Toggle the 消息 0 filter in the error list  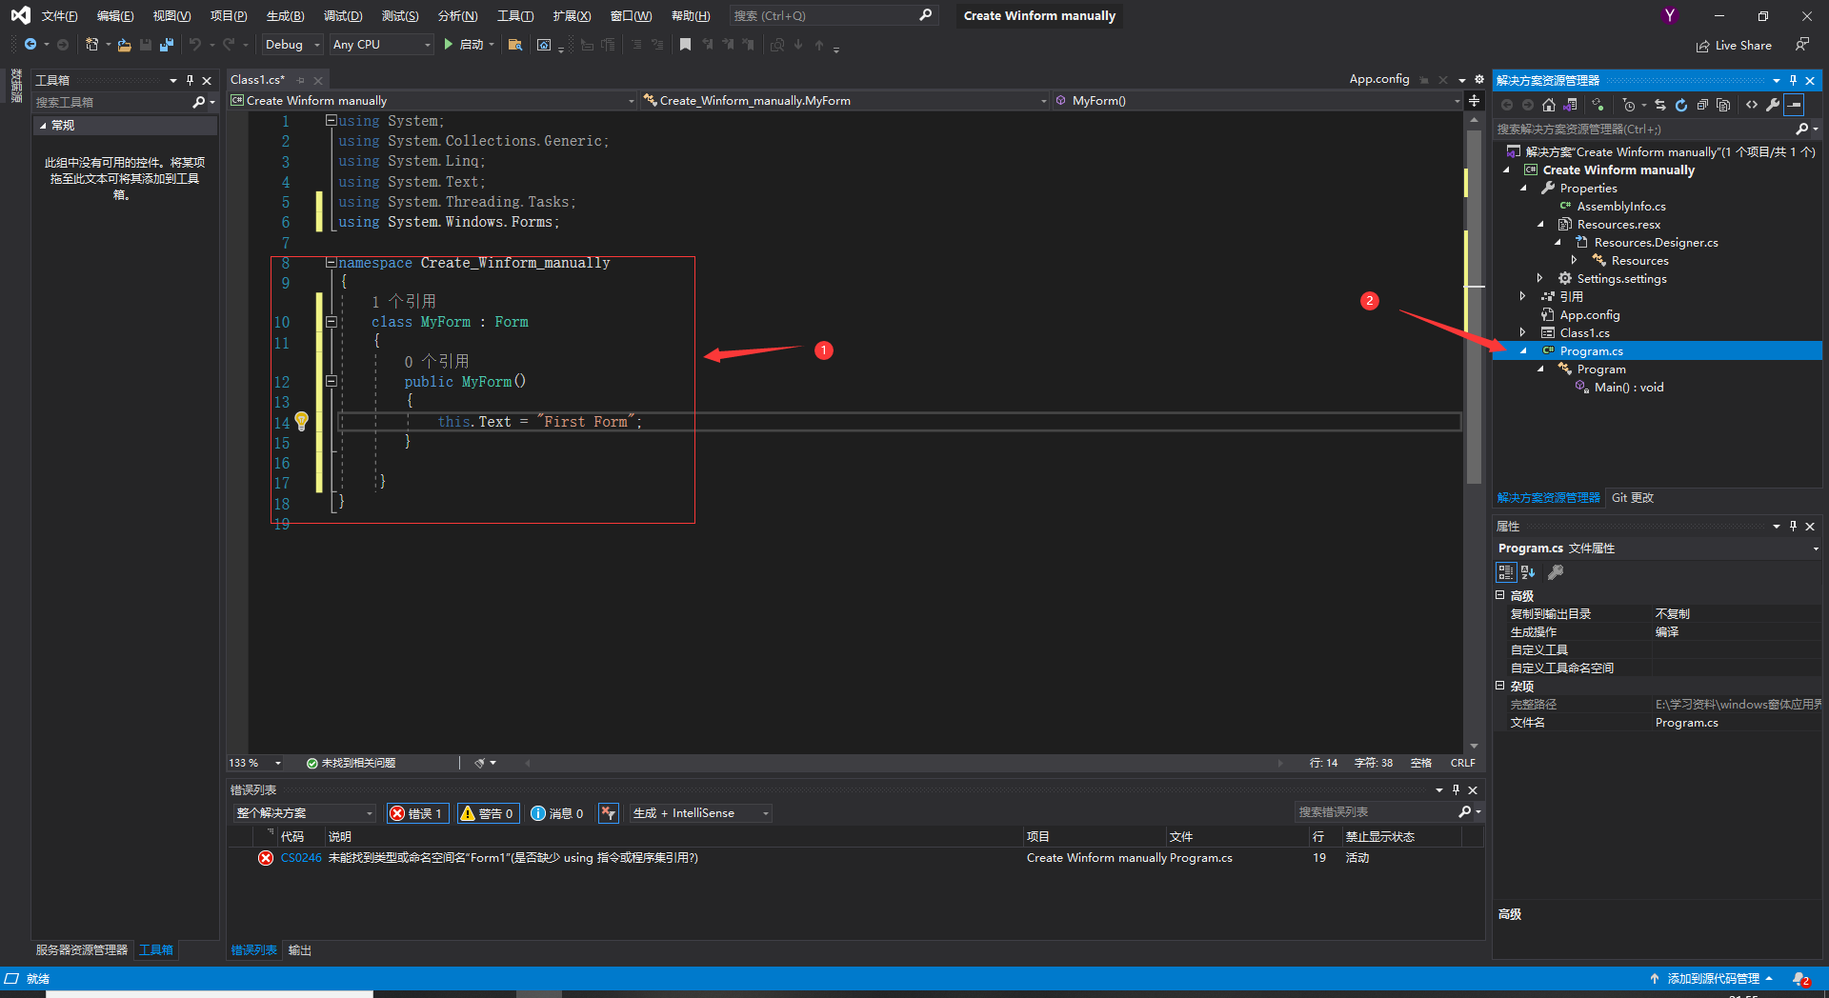click(x=557, y=813)
